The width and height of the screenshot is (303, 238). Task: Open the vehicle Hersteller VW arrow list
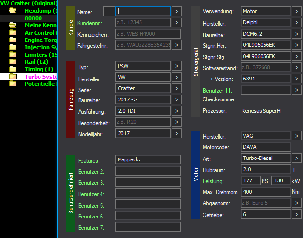[177, 77]
